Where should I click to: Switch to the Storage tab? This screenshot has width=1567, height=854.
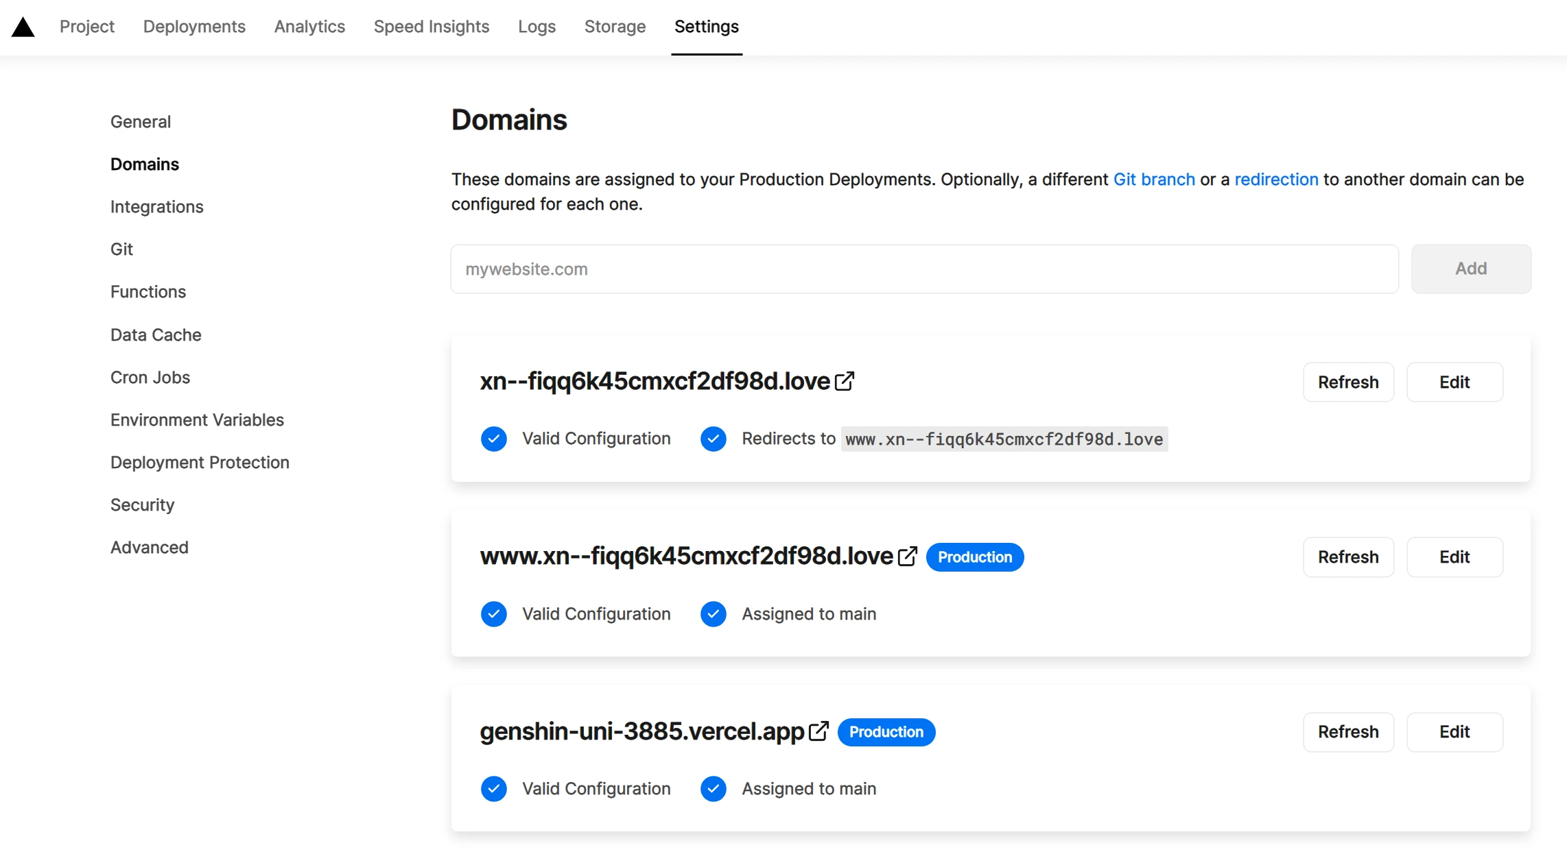pos(615,26)
